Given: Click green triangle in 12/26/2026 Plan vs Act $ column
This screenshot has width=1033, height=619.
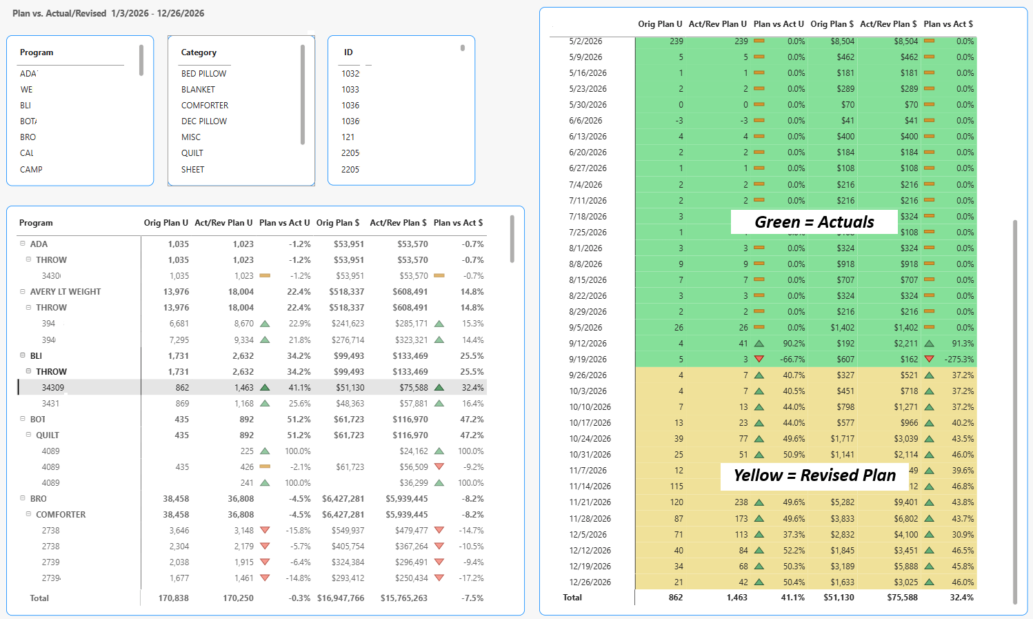Looking at the screenshot, I should click(929, 582).
